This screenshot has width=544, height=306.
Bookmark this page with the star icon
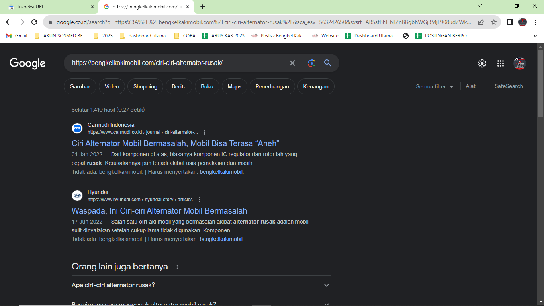494,22
